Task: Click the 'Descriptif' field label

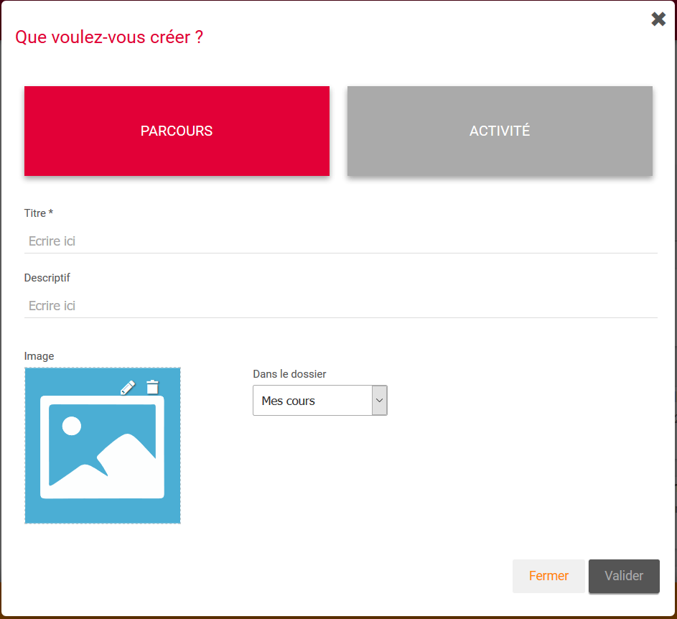Action: (x=47, y=278)
